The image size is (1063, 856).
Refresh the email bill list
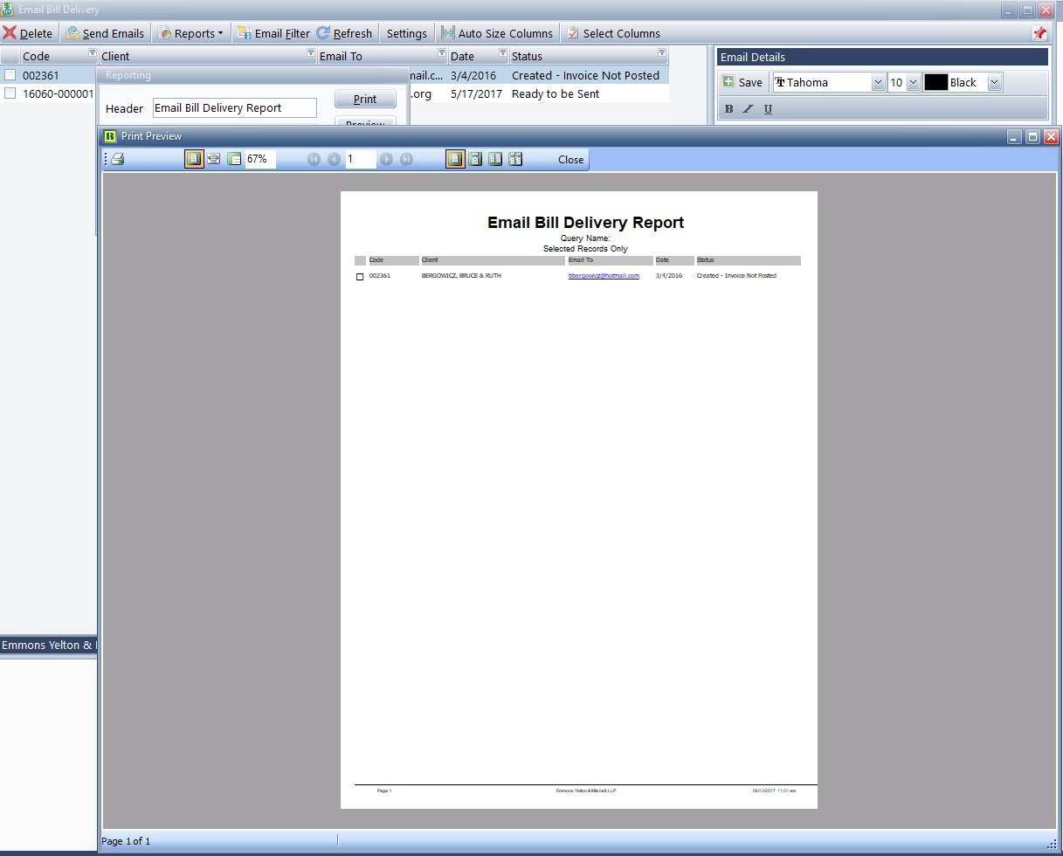pyautogui.click(x=344, y=33)
